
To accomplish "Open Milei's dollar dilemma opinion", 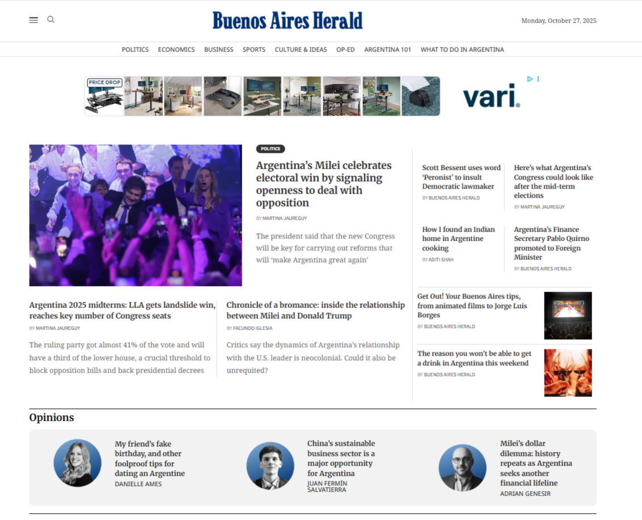I will coord(536,463).
